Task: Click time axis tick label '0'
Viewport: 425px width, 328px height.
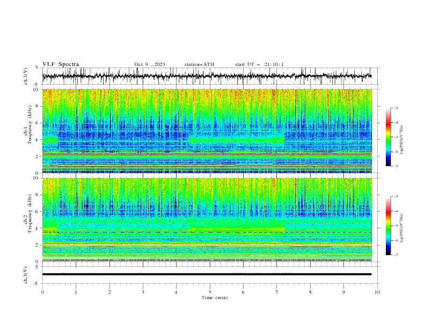Action: pyautogui.click(x=42, y=292)
